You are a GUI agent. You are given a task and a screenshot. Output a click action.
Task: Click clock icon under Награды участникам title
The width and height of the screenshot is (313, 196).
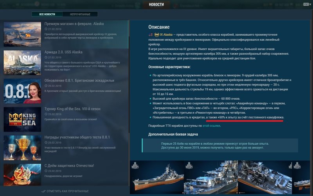(46, 143)
